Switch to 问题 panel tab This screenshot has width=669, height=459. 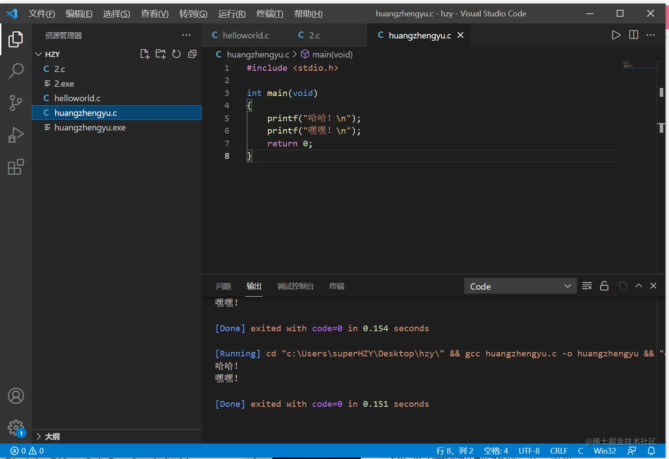[x=223, y=286]
